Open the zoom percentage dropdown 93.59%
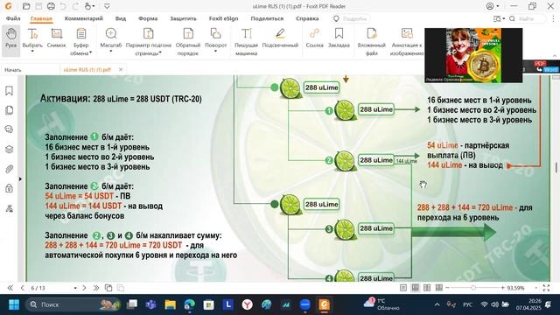The height and width of the screenshot is (315, 560). click(536, 288)
